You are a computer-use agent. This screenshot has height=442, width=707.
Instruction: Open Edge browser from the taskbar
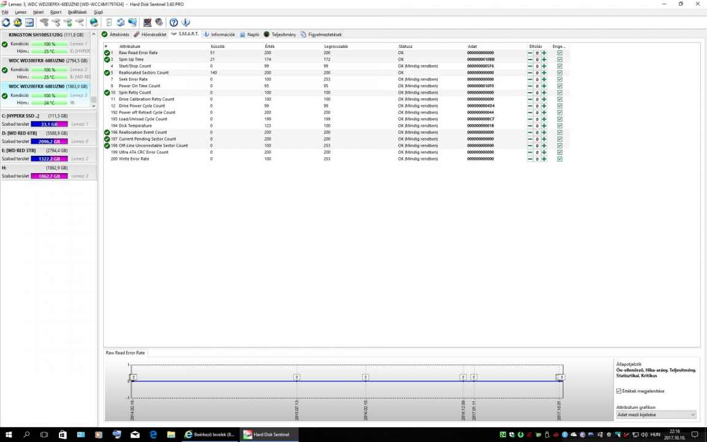(153, 435)
